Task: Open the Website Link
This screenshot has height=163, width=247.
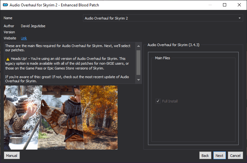Action: (24, 38)
